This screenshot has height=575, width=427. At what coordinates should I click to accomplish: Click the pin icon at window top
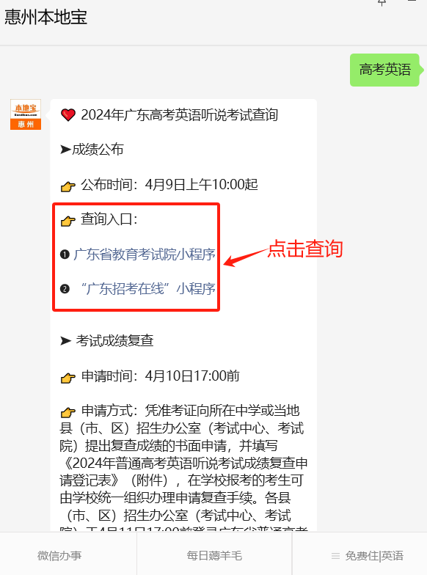(x=382, y=3)
